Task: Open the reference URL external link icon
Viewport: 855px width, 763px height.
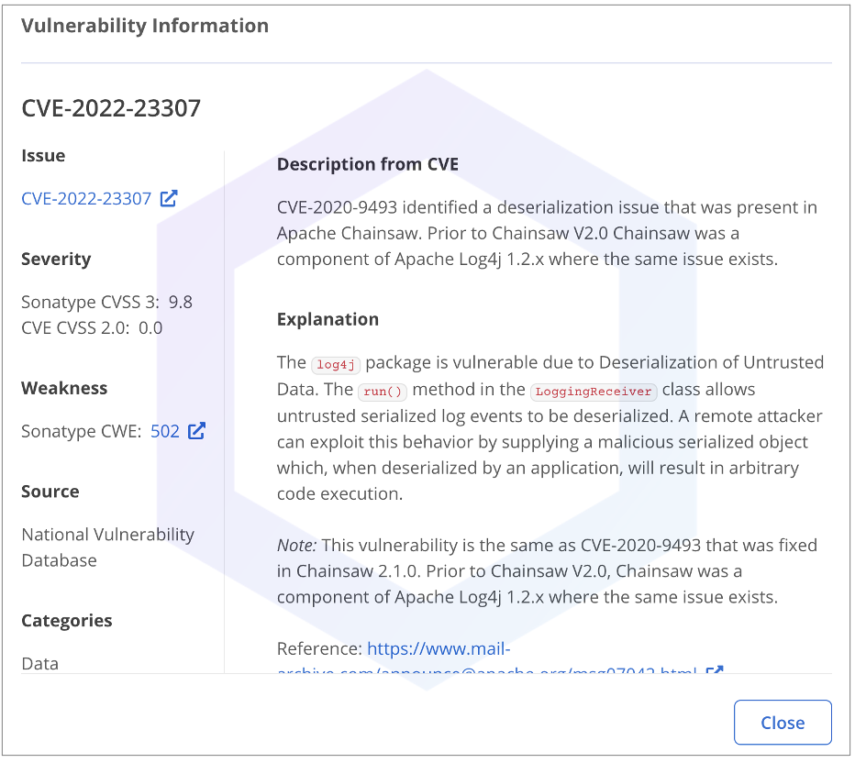Action: [715, 671]
